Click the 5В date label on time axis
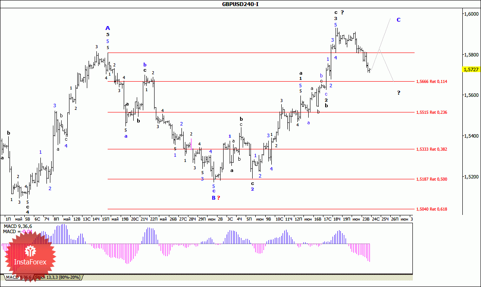The image size is (481, 287). [28, 219]
